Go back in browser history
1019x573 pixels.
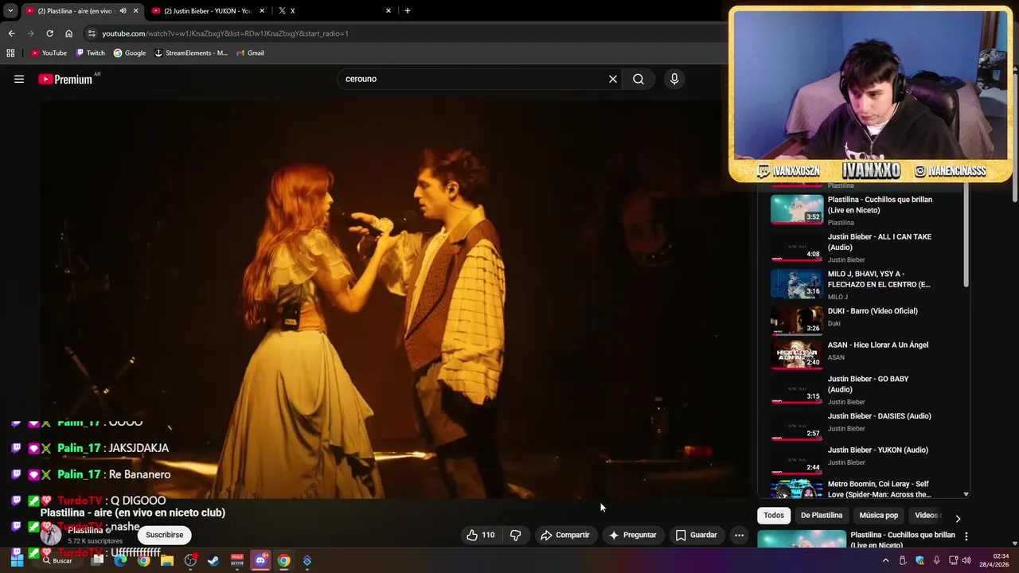click(11, 33)
